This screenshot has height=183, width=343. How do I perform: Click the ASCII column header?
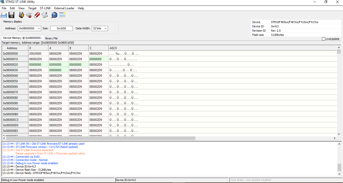pos(223,48)
